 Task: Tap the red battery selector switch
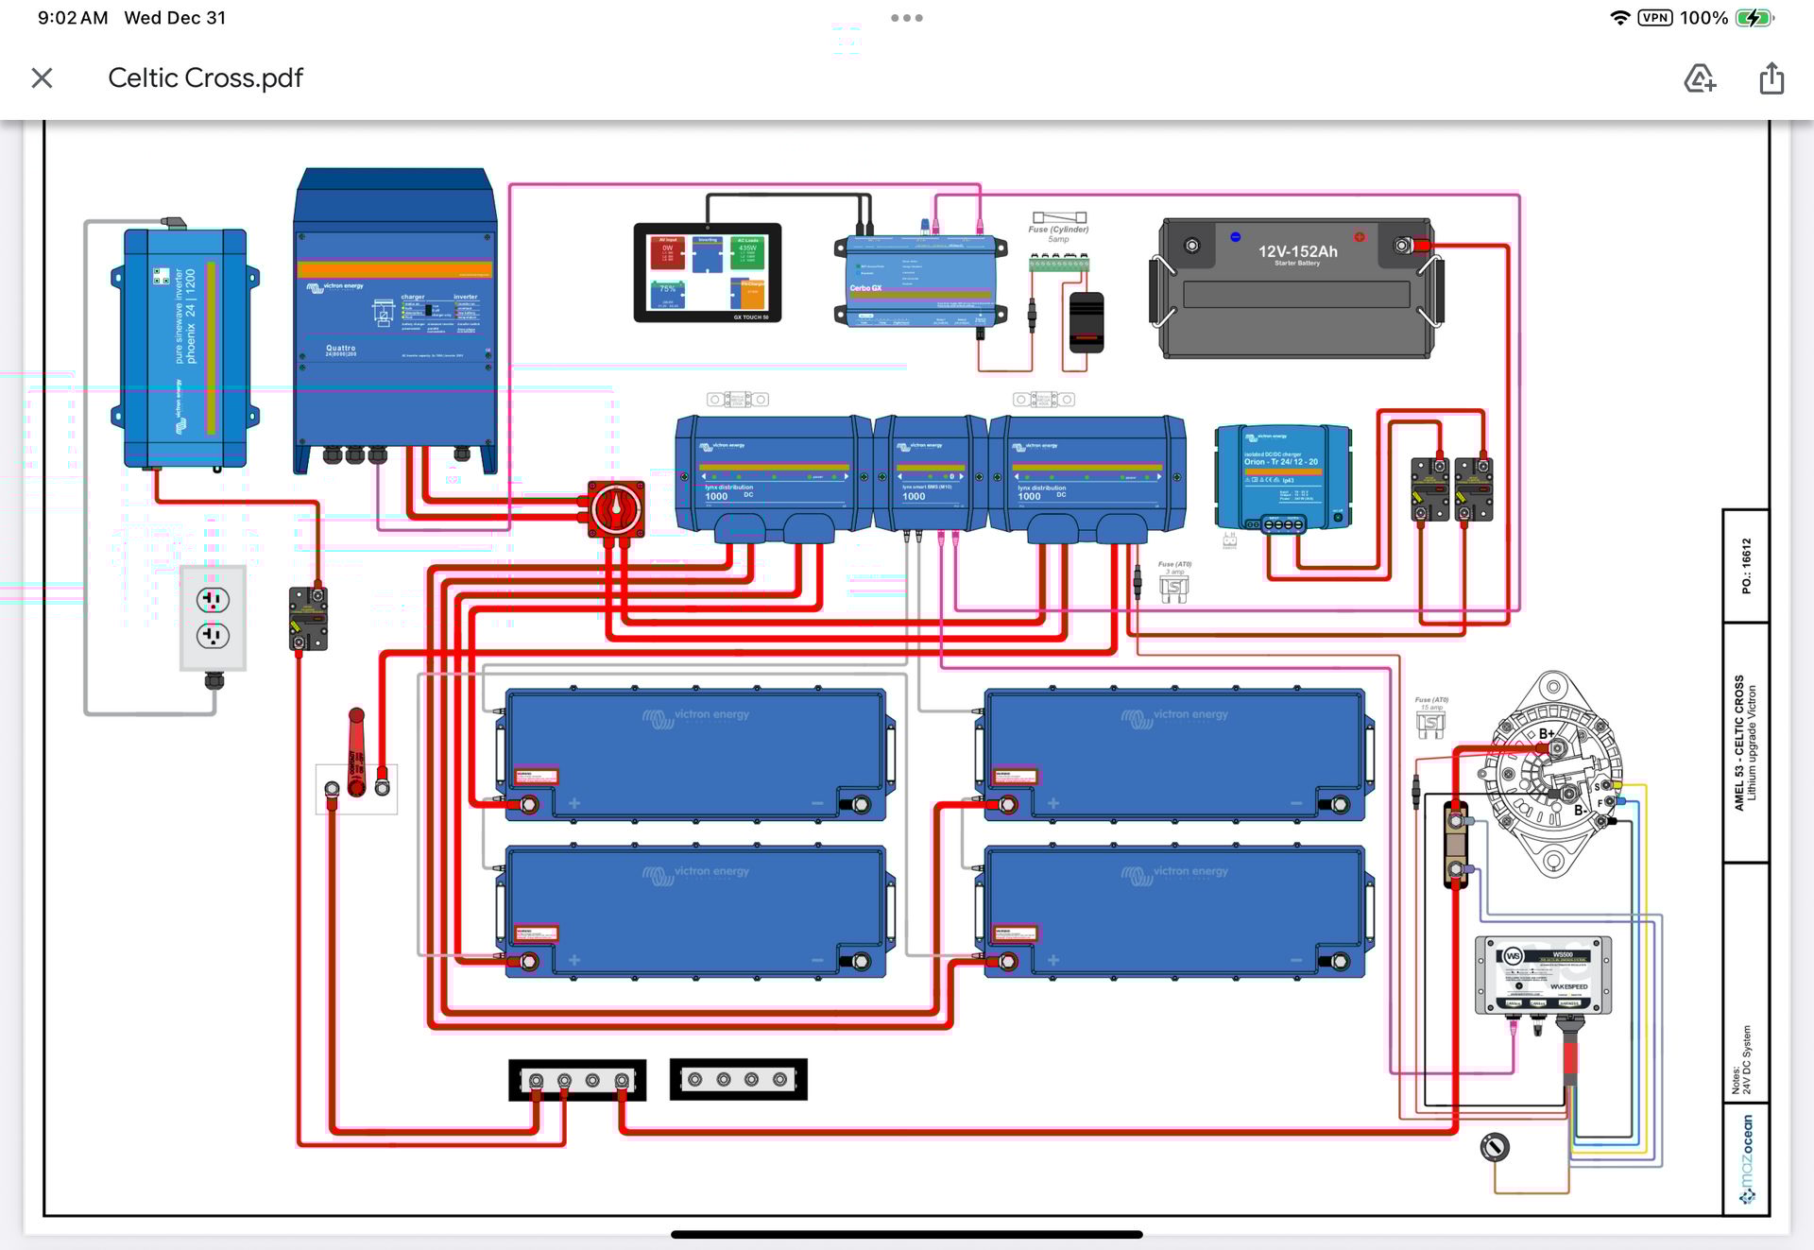coord(616,508)
